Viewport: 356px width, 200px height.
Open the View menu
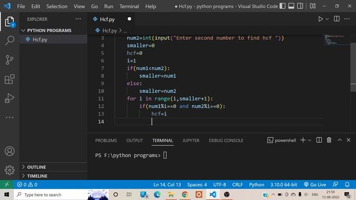[79, 6]
